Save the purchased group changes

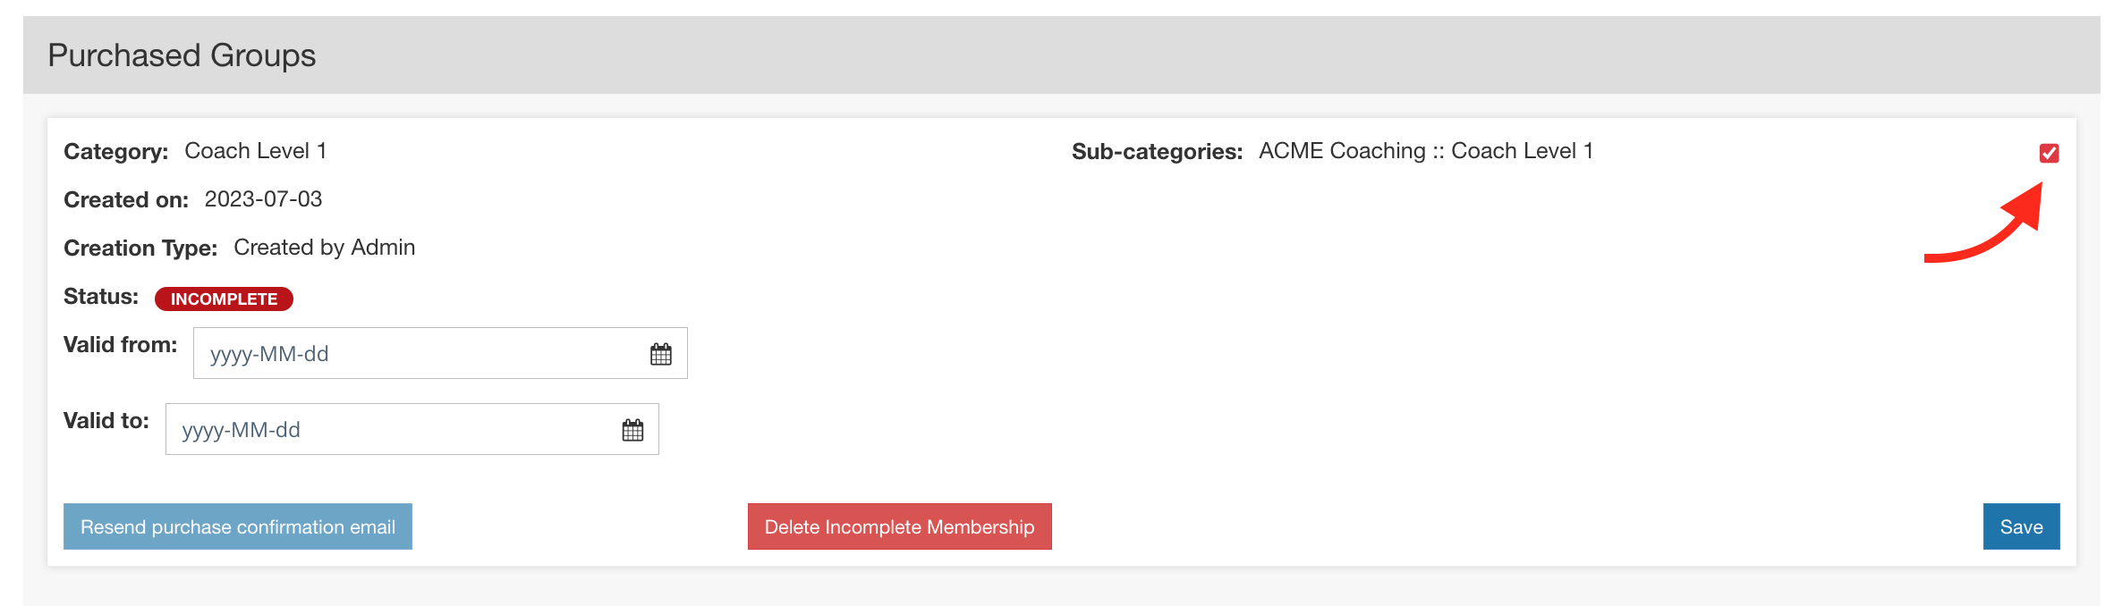[x=2021, y=526]
